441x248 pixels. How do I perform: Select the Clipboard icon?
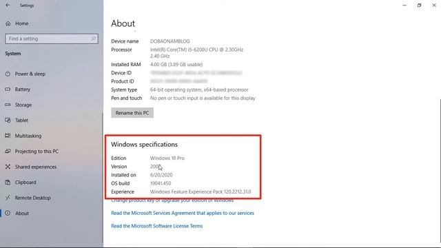click(x=8, y=182)
